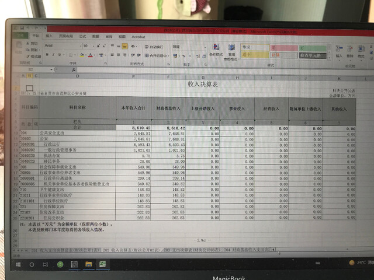Switch to the 页面布局 ribbon tab
374x280 pixels.
tap(65, 36)
